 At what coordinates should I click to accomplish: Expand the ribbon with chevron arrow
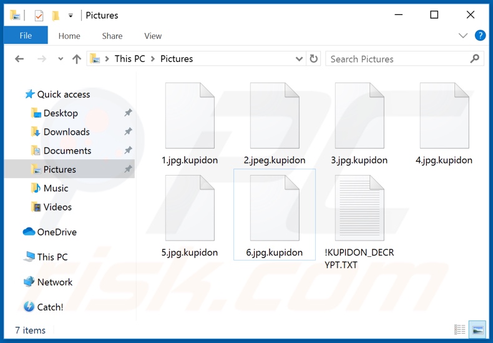pyautogui.click(x=463, y=36)
